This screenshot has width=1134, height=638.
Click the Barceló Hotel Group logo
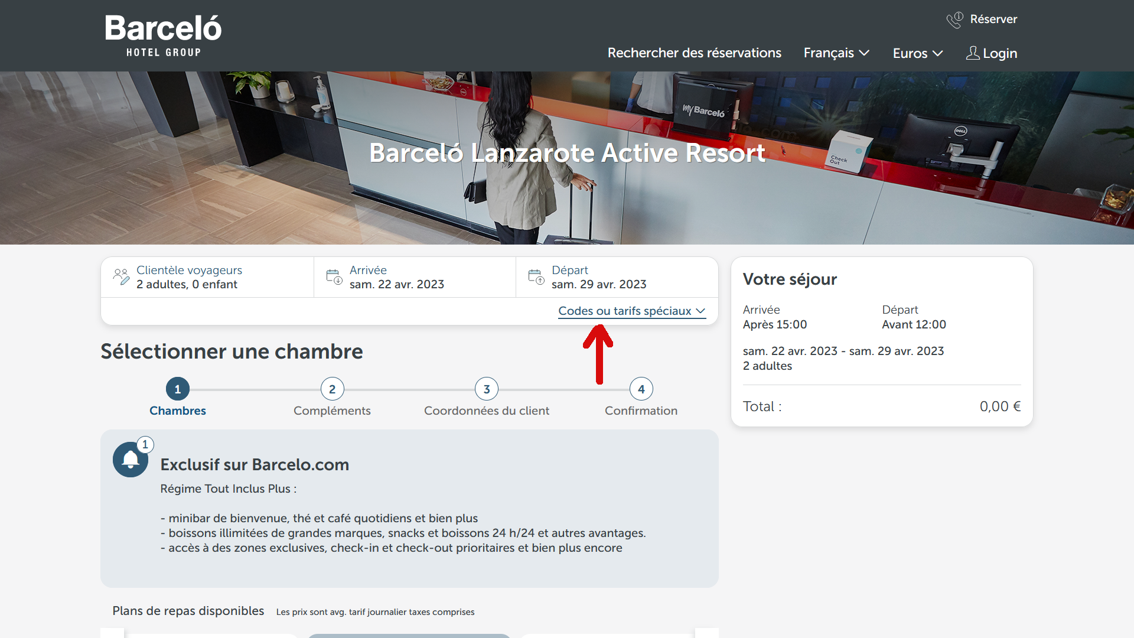tap(163, 36)
